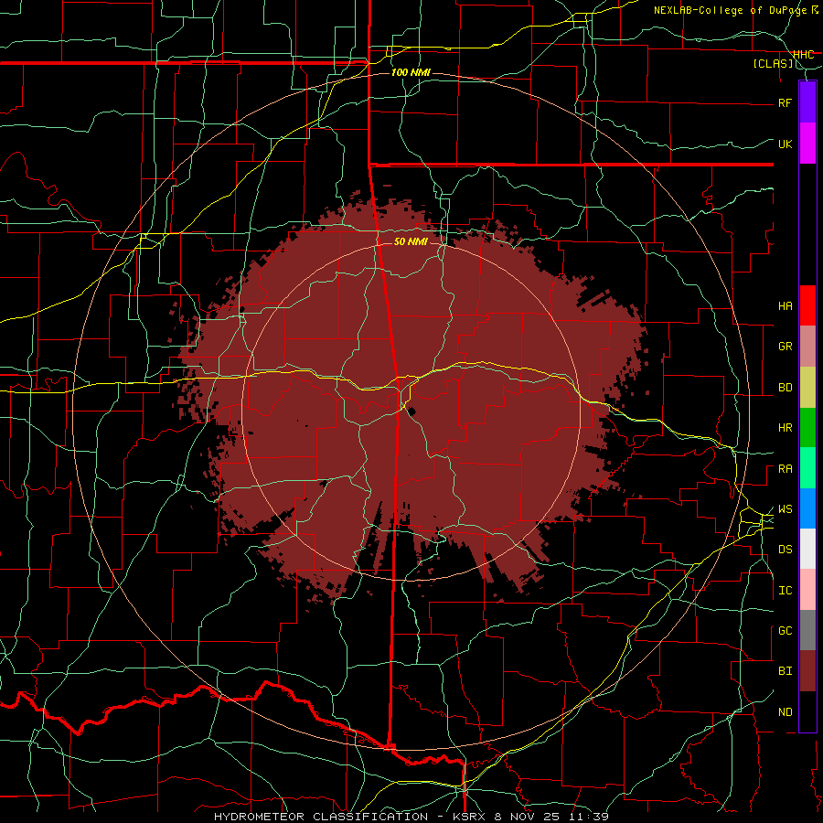Click the red HA legend swatch
The image size is (823, 823).
tap(807, 305)
